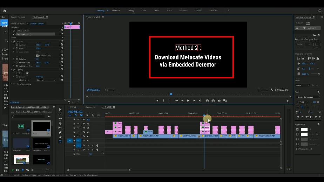Click the Stroke color swatch
Viewport: 324px width, 182px height.
click(x=304, y=134)
